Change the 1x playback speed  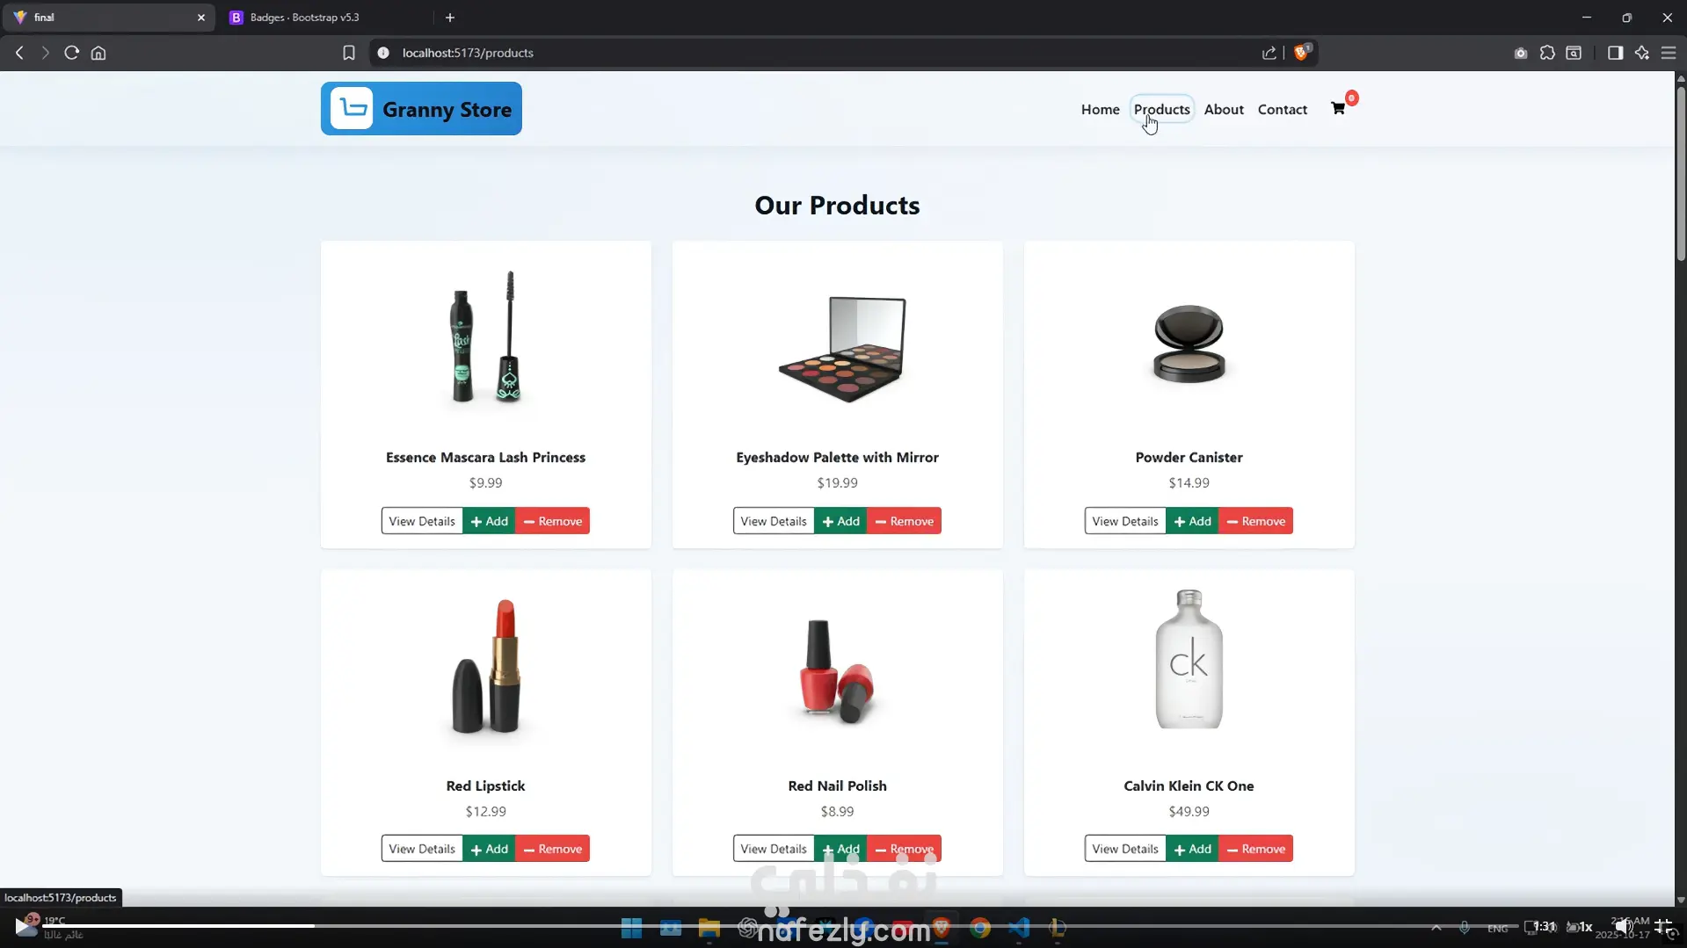point(1585,926)
